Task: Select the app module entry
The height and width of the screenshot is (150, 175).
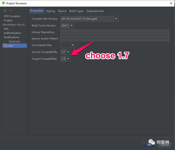Action: point(14,46)
